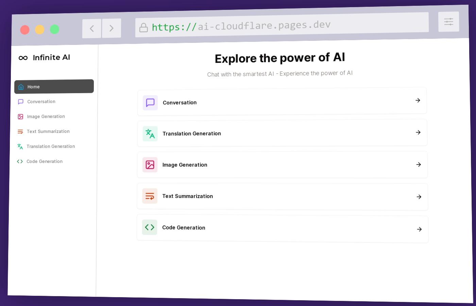476x306 pixels.
Task: Select the Code Generation brackets icon in sidebar
Action: pos(20,161)
